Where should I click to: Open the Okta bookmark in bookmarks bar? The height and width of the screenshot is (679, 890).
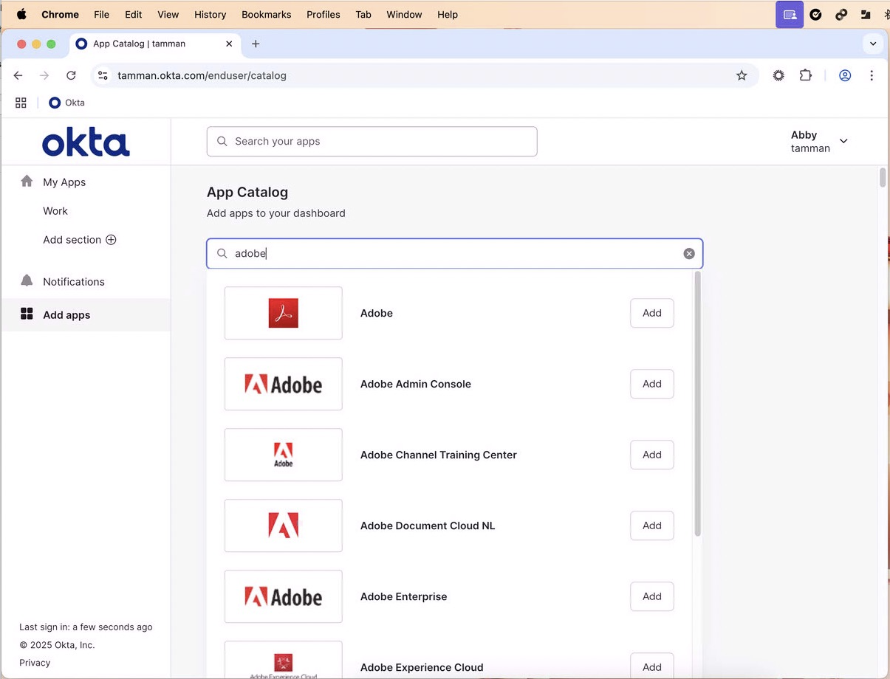coord(66,103)
